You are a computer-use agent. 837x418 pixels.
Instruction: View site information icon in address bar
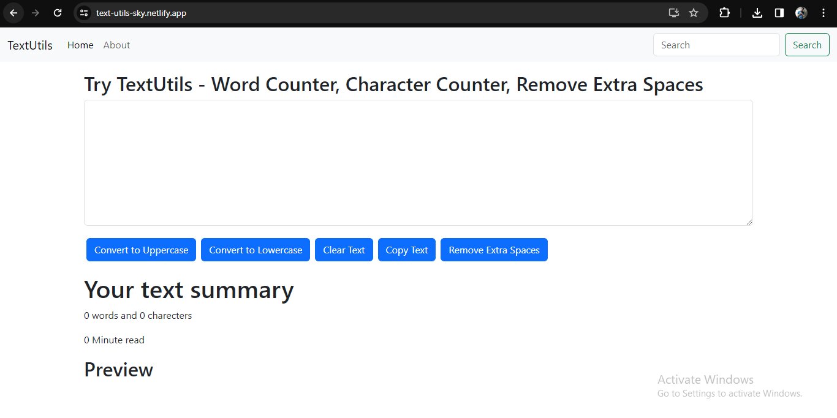pos(84,13)
